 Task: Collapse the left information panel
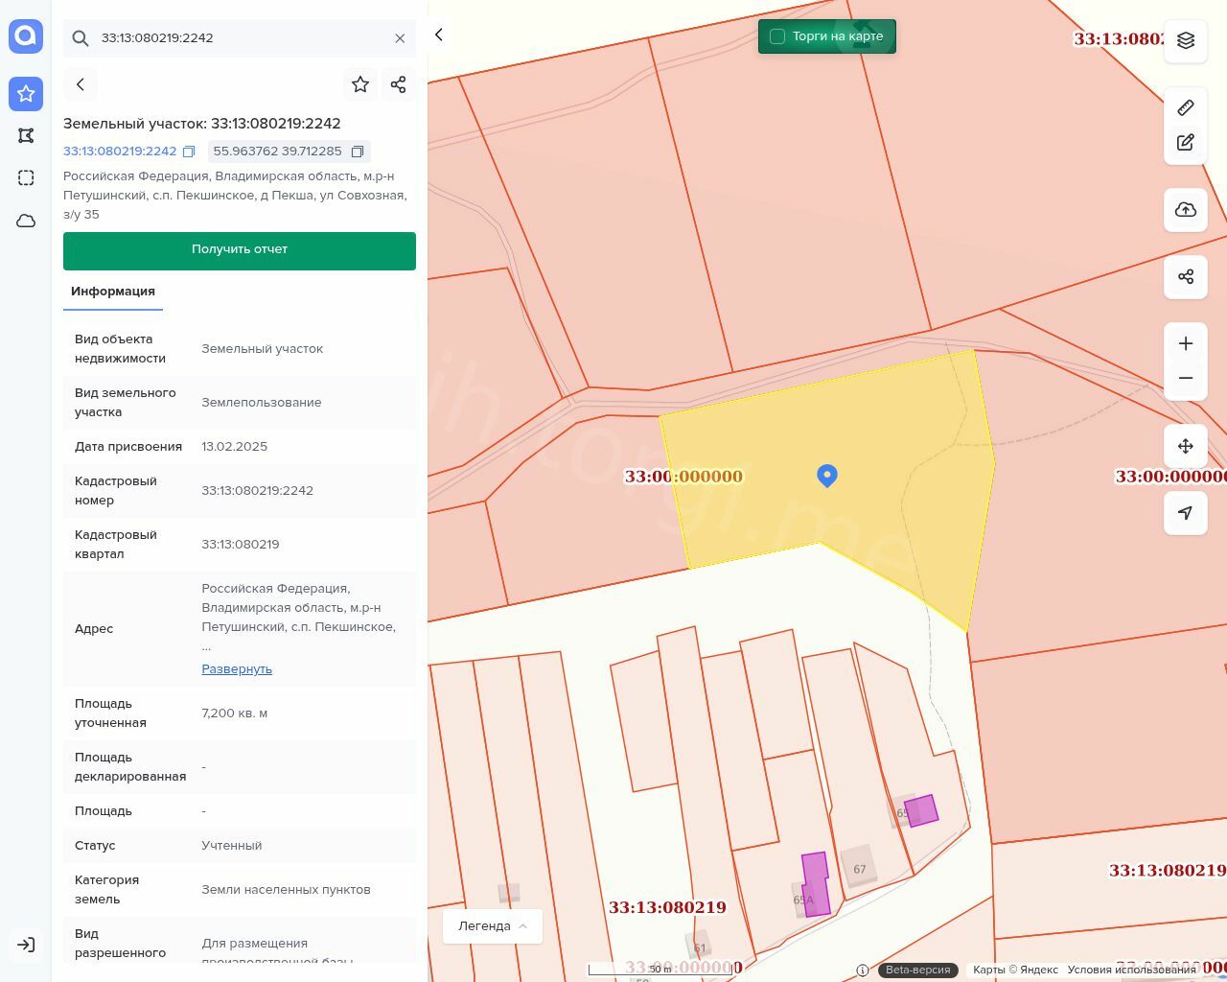coord(439,35)
